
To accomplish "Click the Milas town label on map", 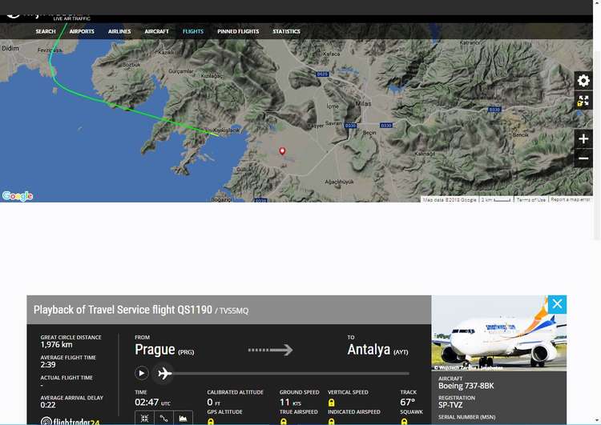I will click(363, 104).
